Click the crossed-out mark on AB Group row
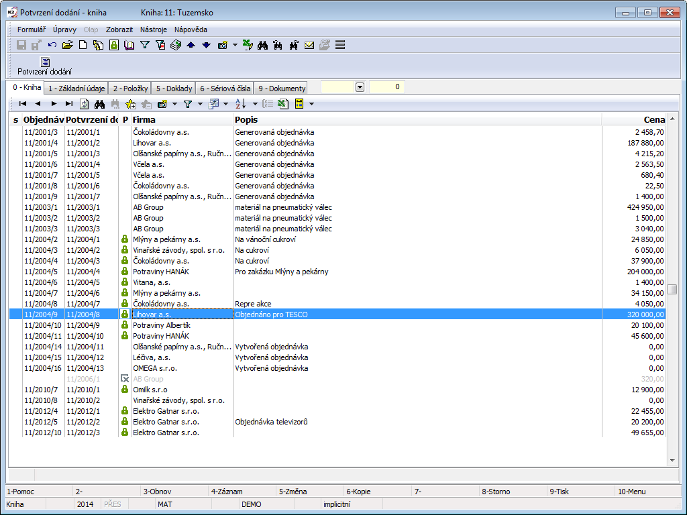The image size is (687, 515). tap(124, 379)
